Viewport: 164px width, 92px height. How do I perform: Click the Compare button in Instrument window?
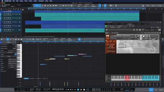click(x=112, y=27)
